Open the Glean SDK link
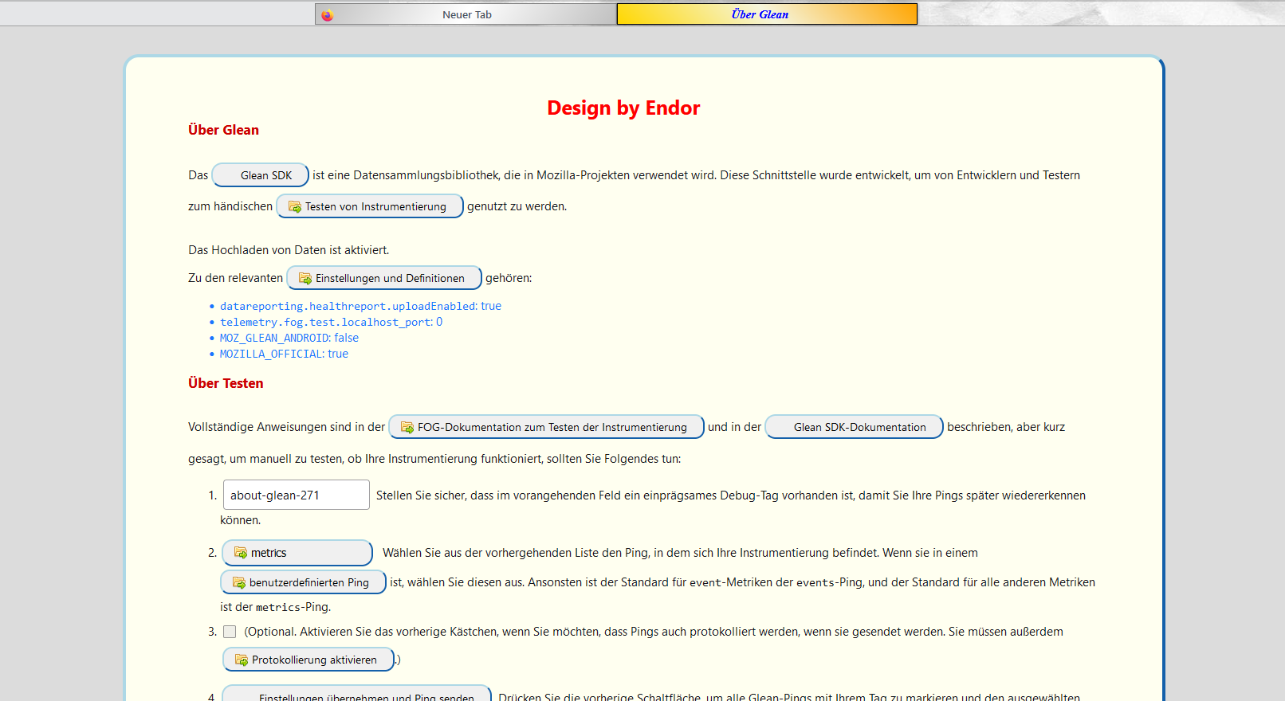 (x=260, y=175)
